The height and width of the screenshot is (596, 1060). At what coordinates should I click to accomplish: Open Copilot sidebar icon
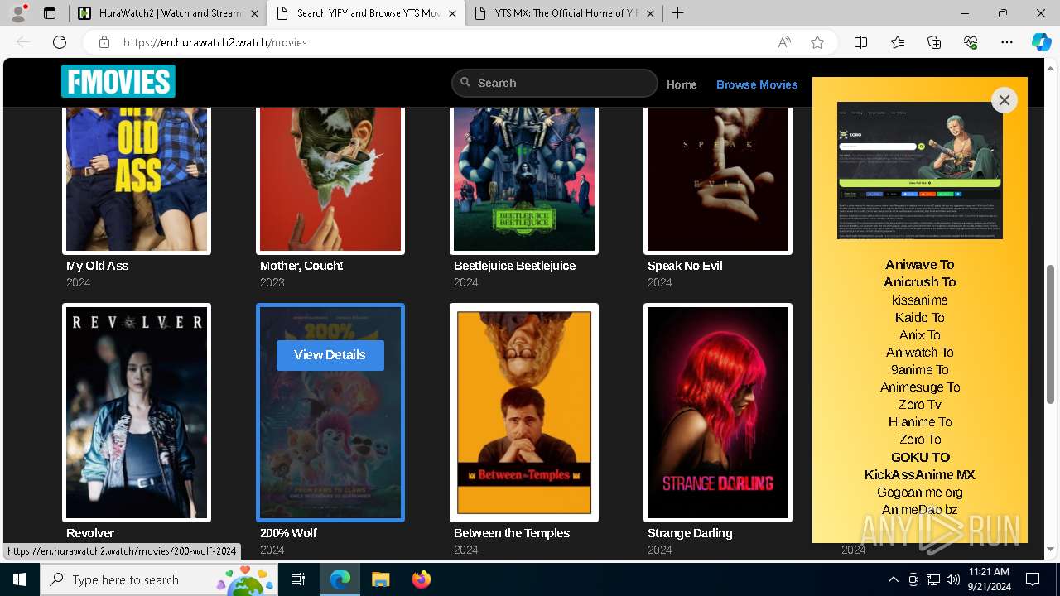(x=1041, y=42)
